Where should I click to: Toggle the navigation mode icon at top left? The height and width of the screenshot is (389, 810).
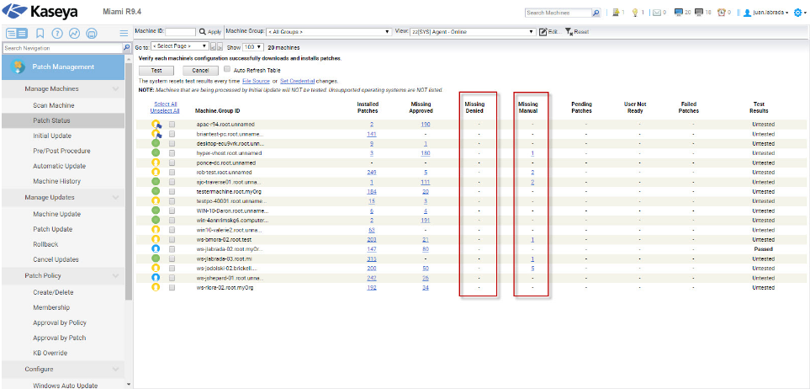point(17,33)
